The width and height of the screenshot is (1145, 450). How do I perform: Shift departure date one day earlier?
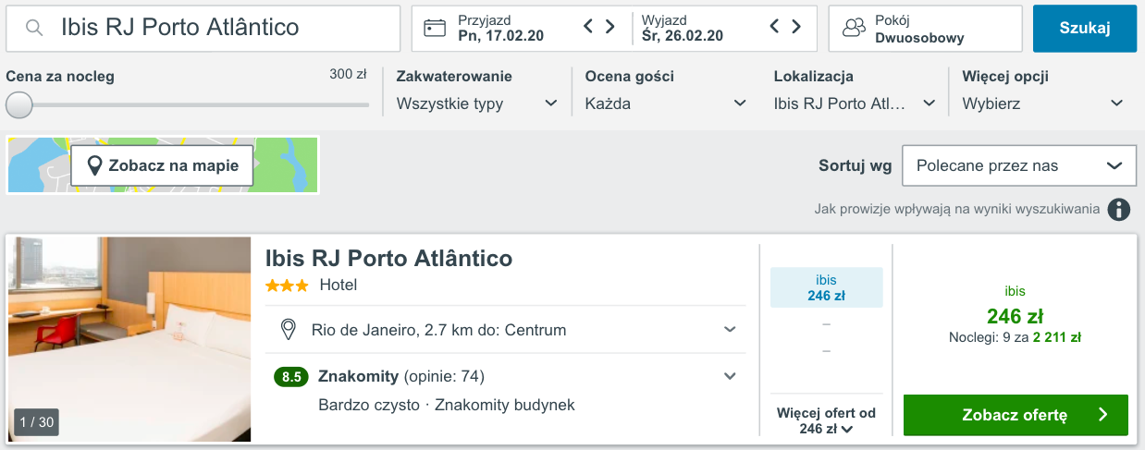pos(774,27)
